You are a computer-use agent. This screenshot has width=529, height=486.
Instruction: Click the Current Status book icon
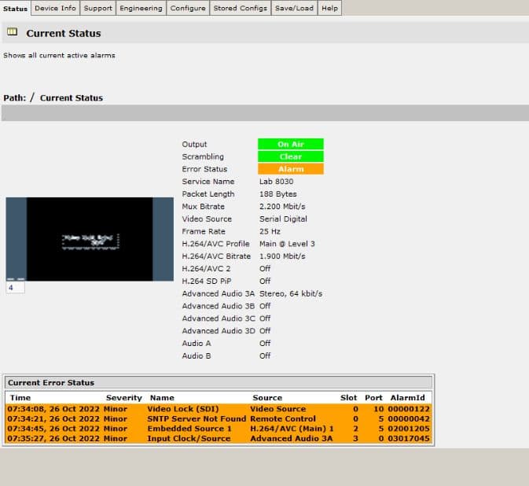12,32
